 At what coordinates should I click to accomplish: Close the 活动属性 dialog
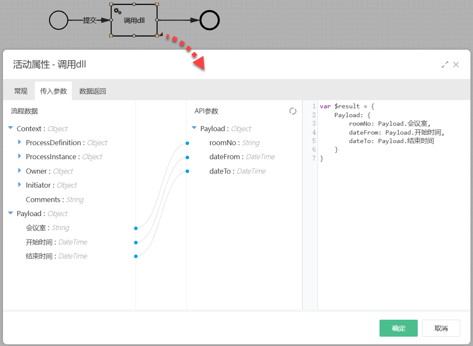(456, 65)
